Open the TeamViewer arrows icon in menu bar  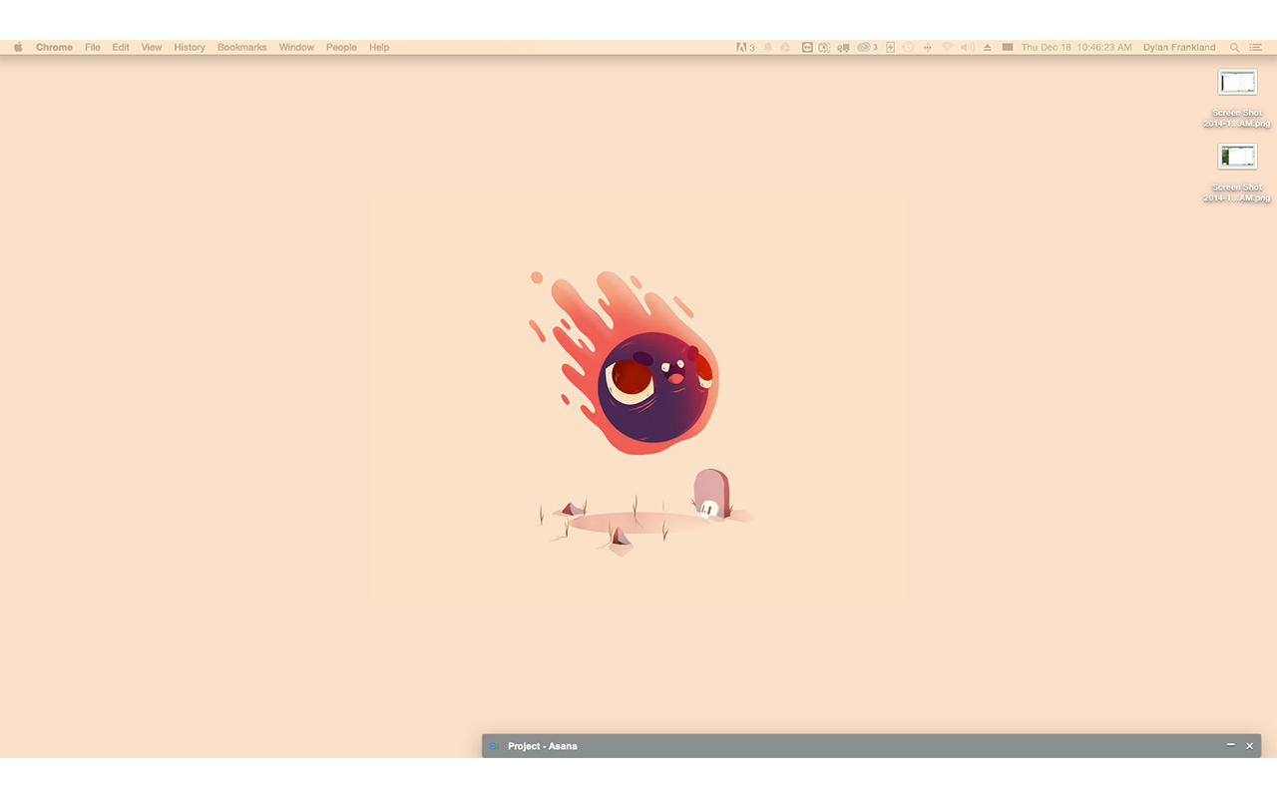[807, 47]
